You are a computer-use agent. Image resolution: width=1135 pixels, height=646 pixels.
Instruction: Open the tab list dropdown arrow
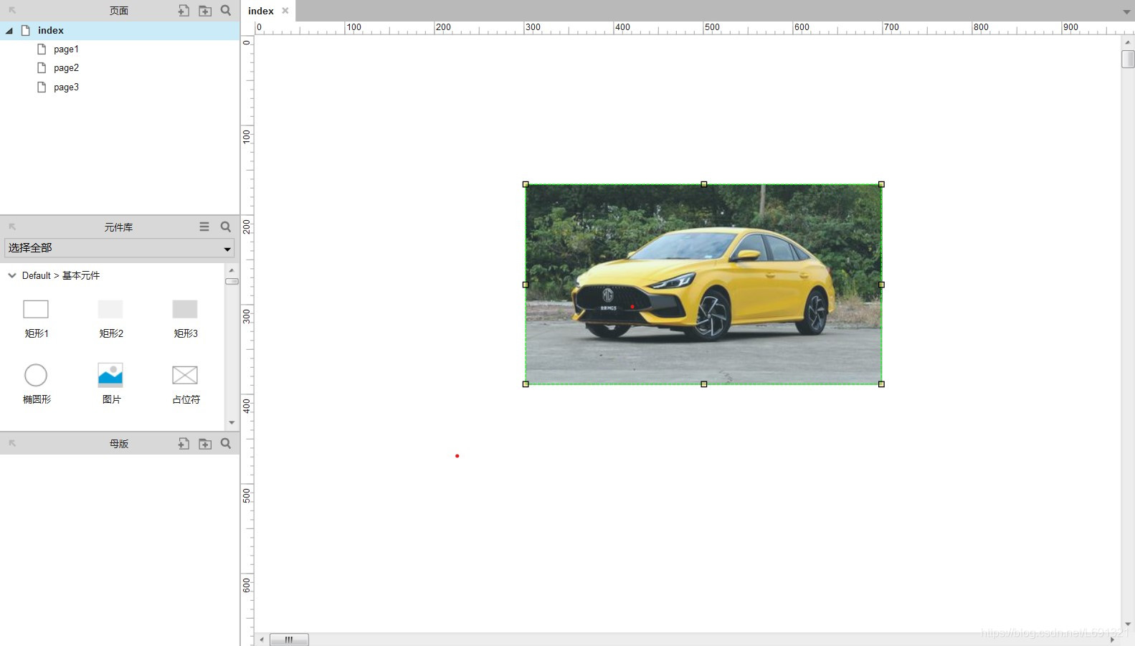(x=1126, y=12)
